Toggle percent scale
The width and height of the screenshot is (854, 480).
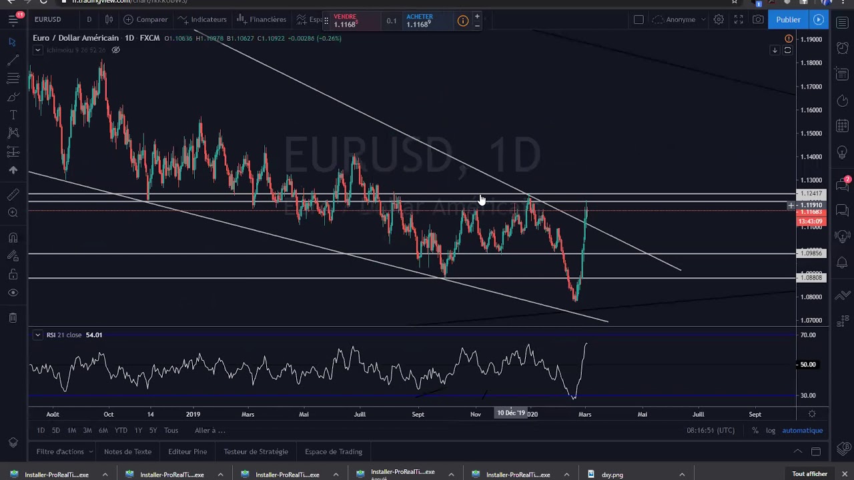click(755, 431)
